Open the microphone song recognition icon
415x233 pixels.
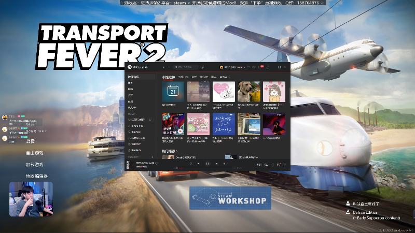click(203, 67)
